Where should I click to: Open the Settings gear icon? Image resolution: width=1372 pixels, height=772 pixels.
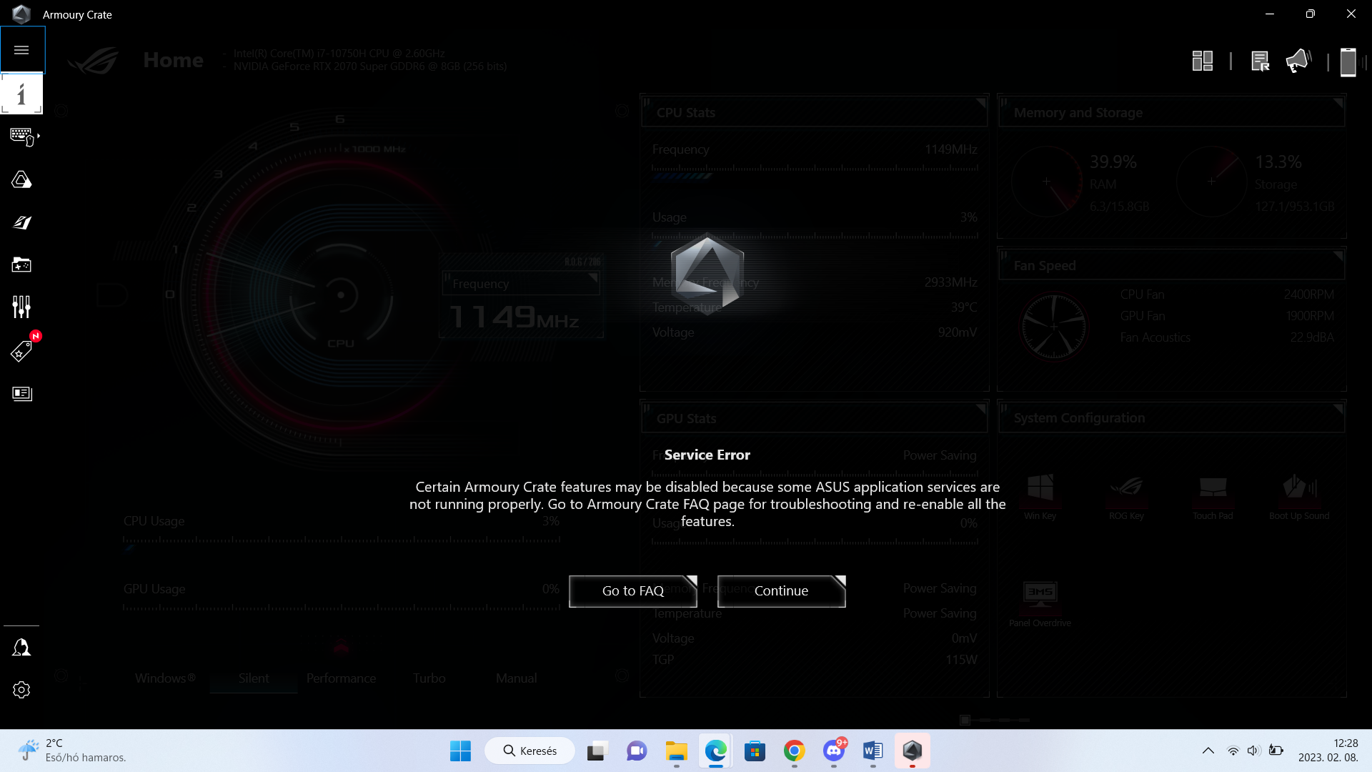(21, 690)
